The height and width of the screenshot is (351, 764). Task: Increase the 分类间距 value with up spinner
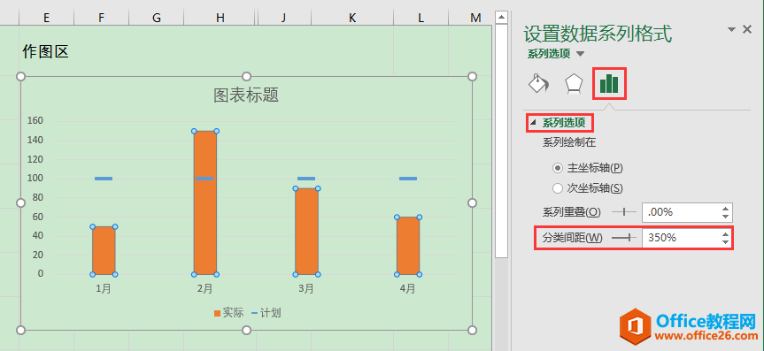coord(726,233)
